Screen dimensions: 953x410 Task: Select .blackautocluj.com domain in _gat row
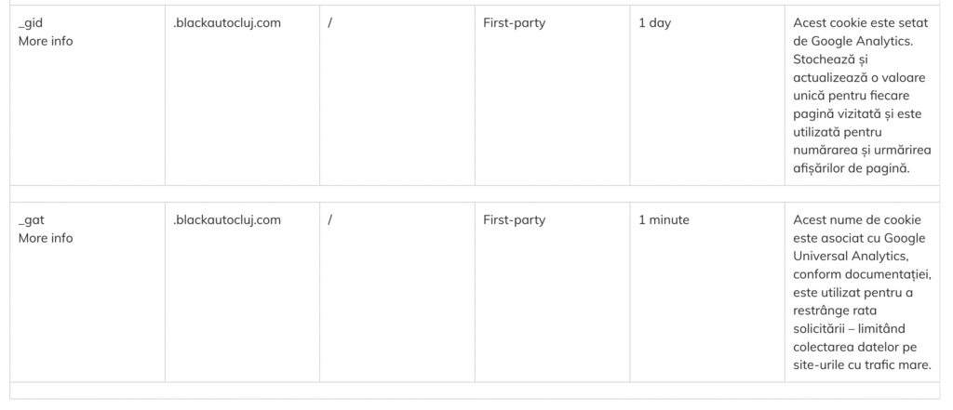[x=227, y=220]
